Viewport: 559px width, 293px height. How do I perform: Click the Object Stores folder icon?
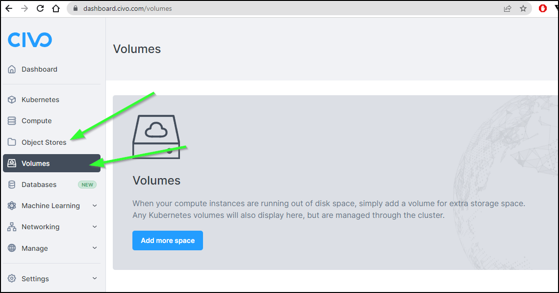12,142
